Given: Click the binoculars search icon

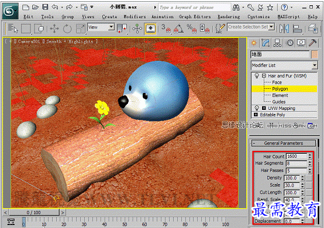Looking at the screenshot, I should click(x=236, y=8).
